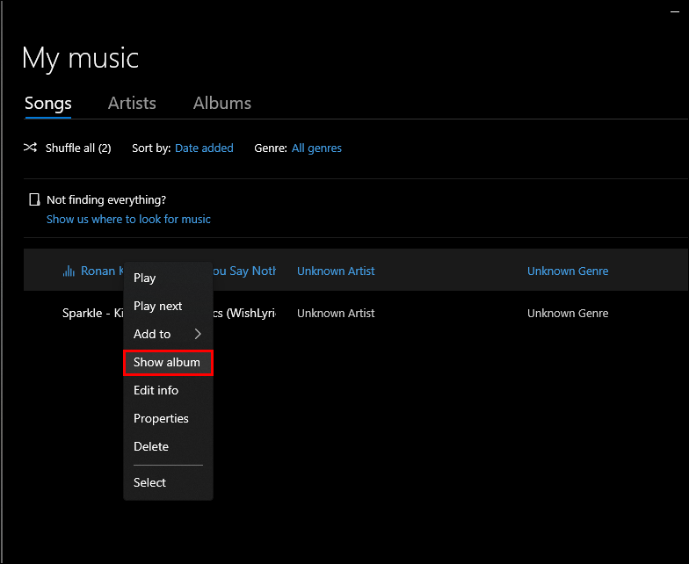This screenshot has height=564, width=689.
Task: Select Show album in the context menu
Action: 167,362
